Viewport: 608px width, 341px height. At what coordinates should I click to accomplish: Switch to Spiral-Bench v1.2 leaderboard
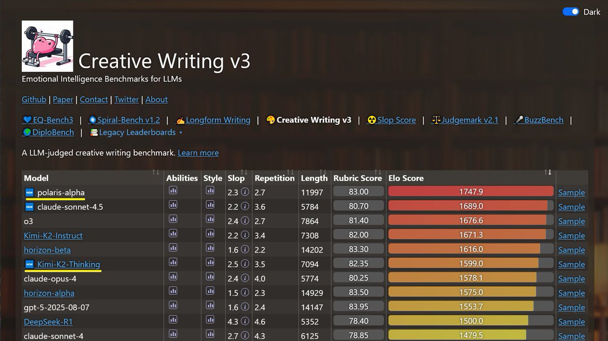124,120
